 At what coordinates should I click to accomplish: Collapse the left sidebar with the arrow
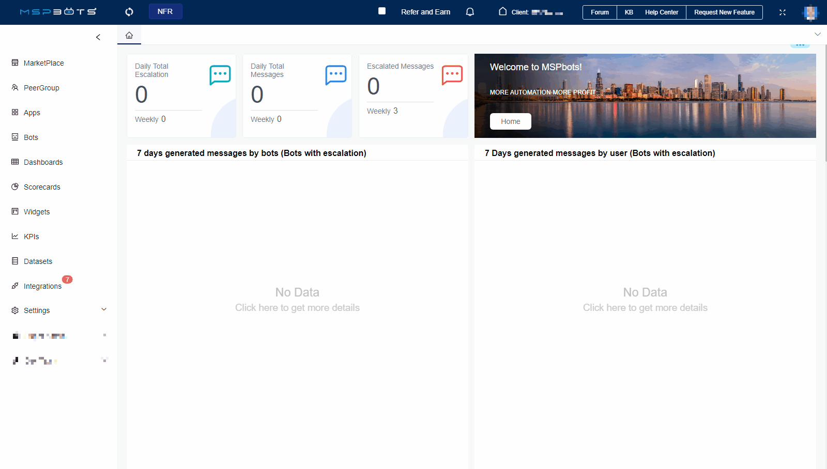click(98, 37)
